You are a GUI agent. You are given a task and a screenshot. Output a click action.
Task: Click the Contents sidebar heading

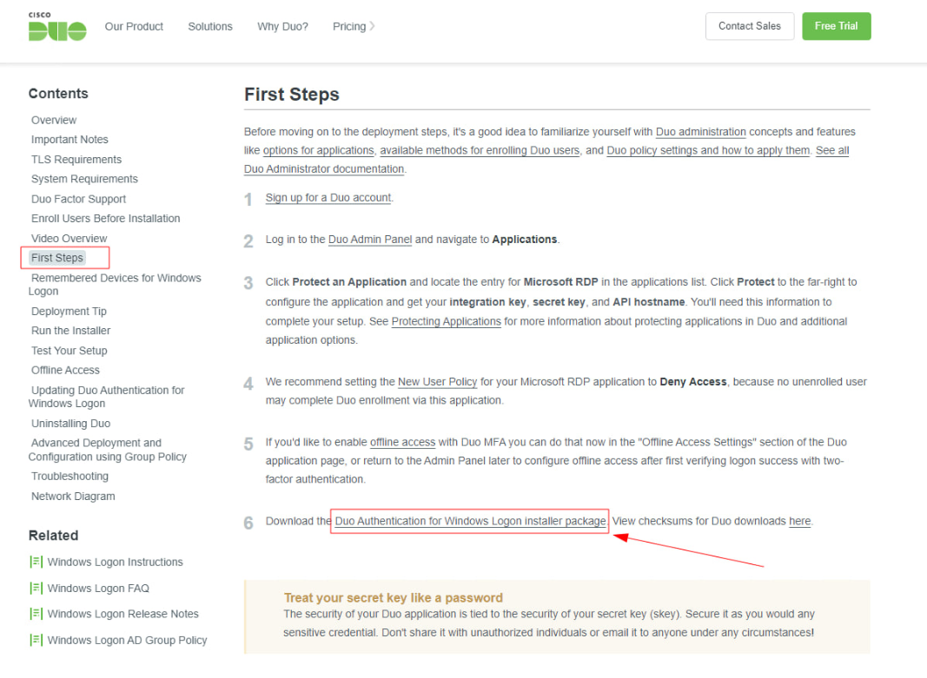pos(58,93)
